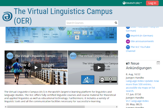Click second video's channel avatar icon

coord(73,56)
